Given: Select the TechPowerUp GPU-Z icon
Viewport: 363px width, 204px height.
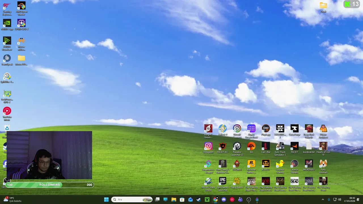Looking at the screenshot, I should point(7,97).
